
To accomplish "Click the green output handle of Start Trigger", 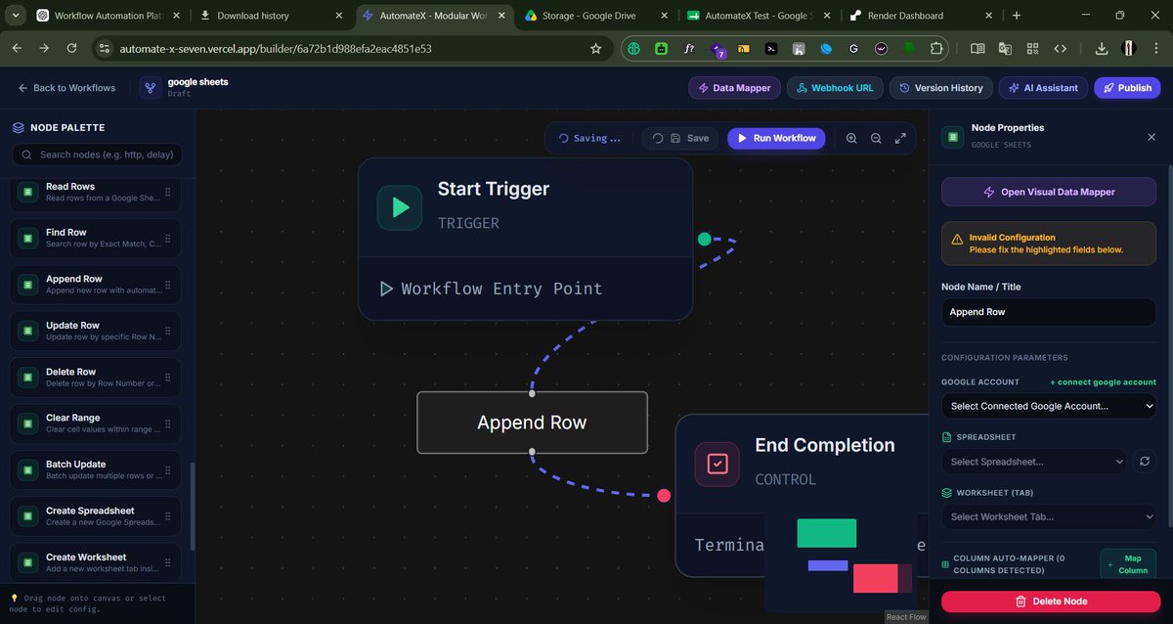I will [704, 239].
